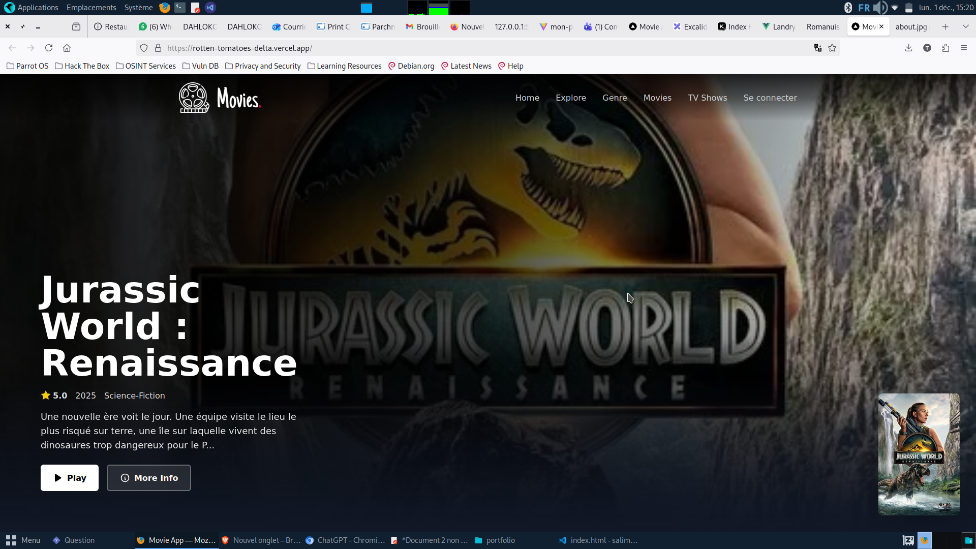Image resolution: width=976 pixels, height=549 pixels.
Task: Open the Firefox application menu
Action: [x=964, y=48]
